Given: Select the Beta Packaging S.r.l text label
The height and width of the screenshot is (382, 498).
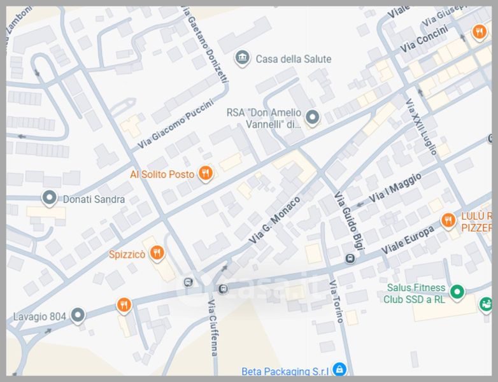Looking at the screenshot, I should (x=285, y=371).
